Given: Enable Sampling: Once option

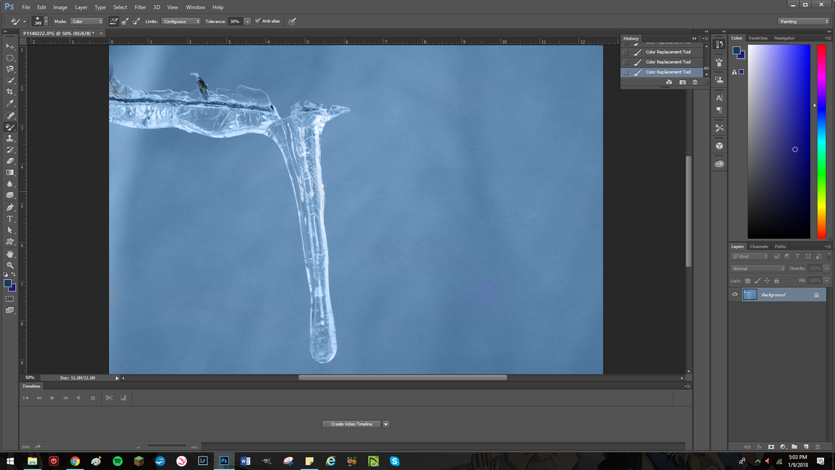Looking at the screenshot, I should click(125, 21).
